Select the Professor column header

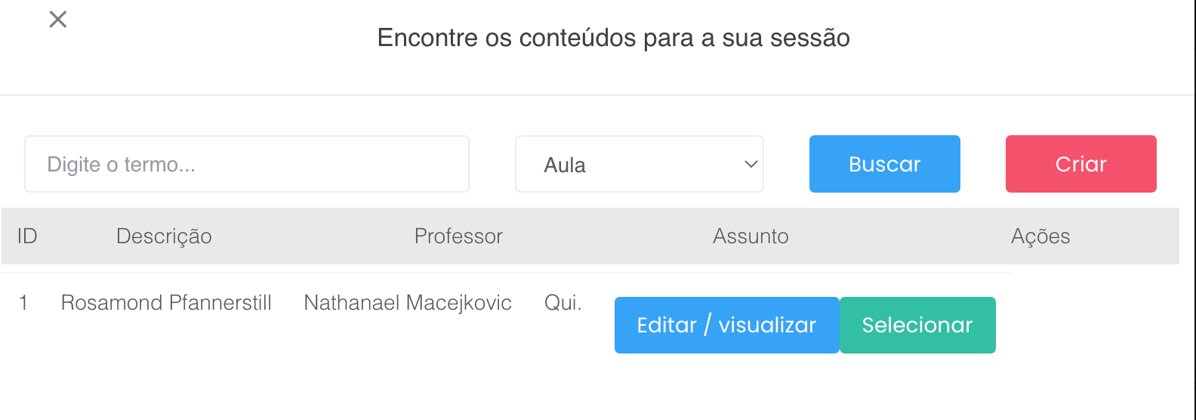coord(458,236)
